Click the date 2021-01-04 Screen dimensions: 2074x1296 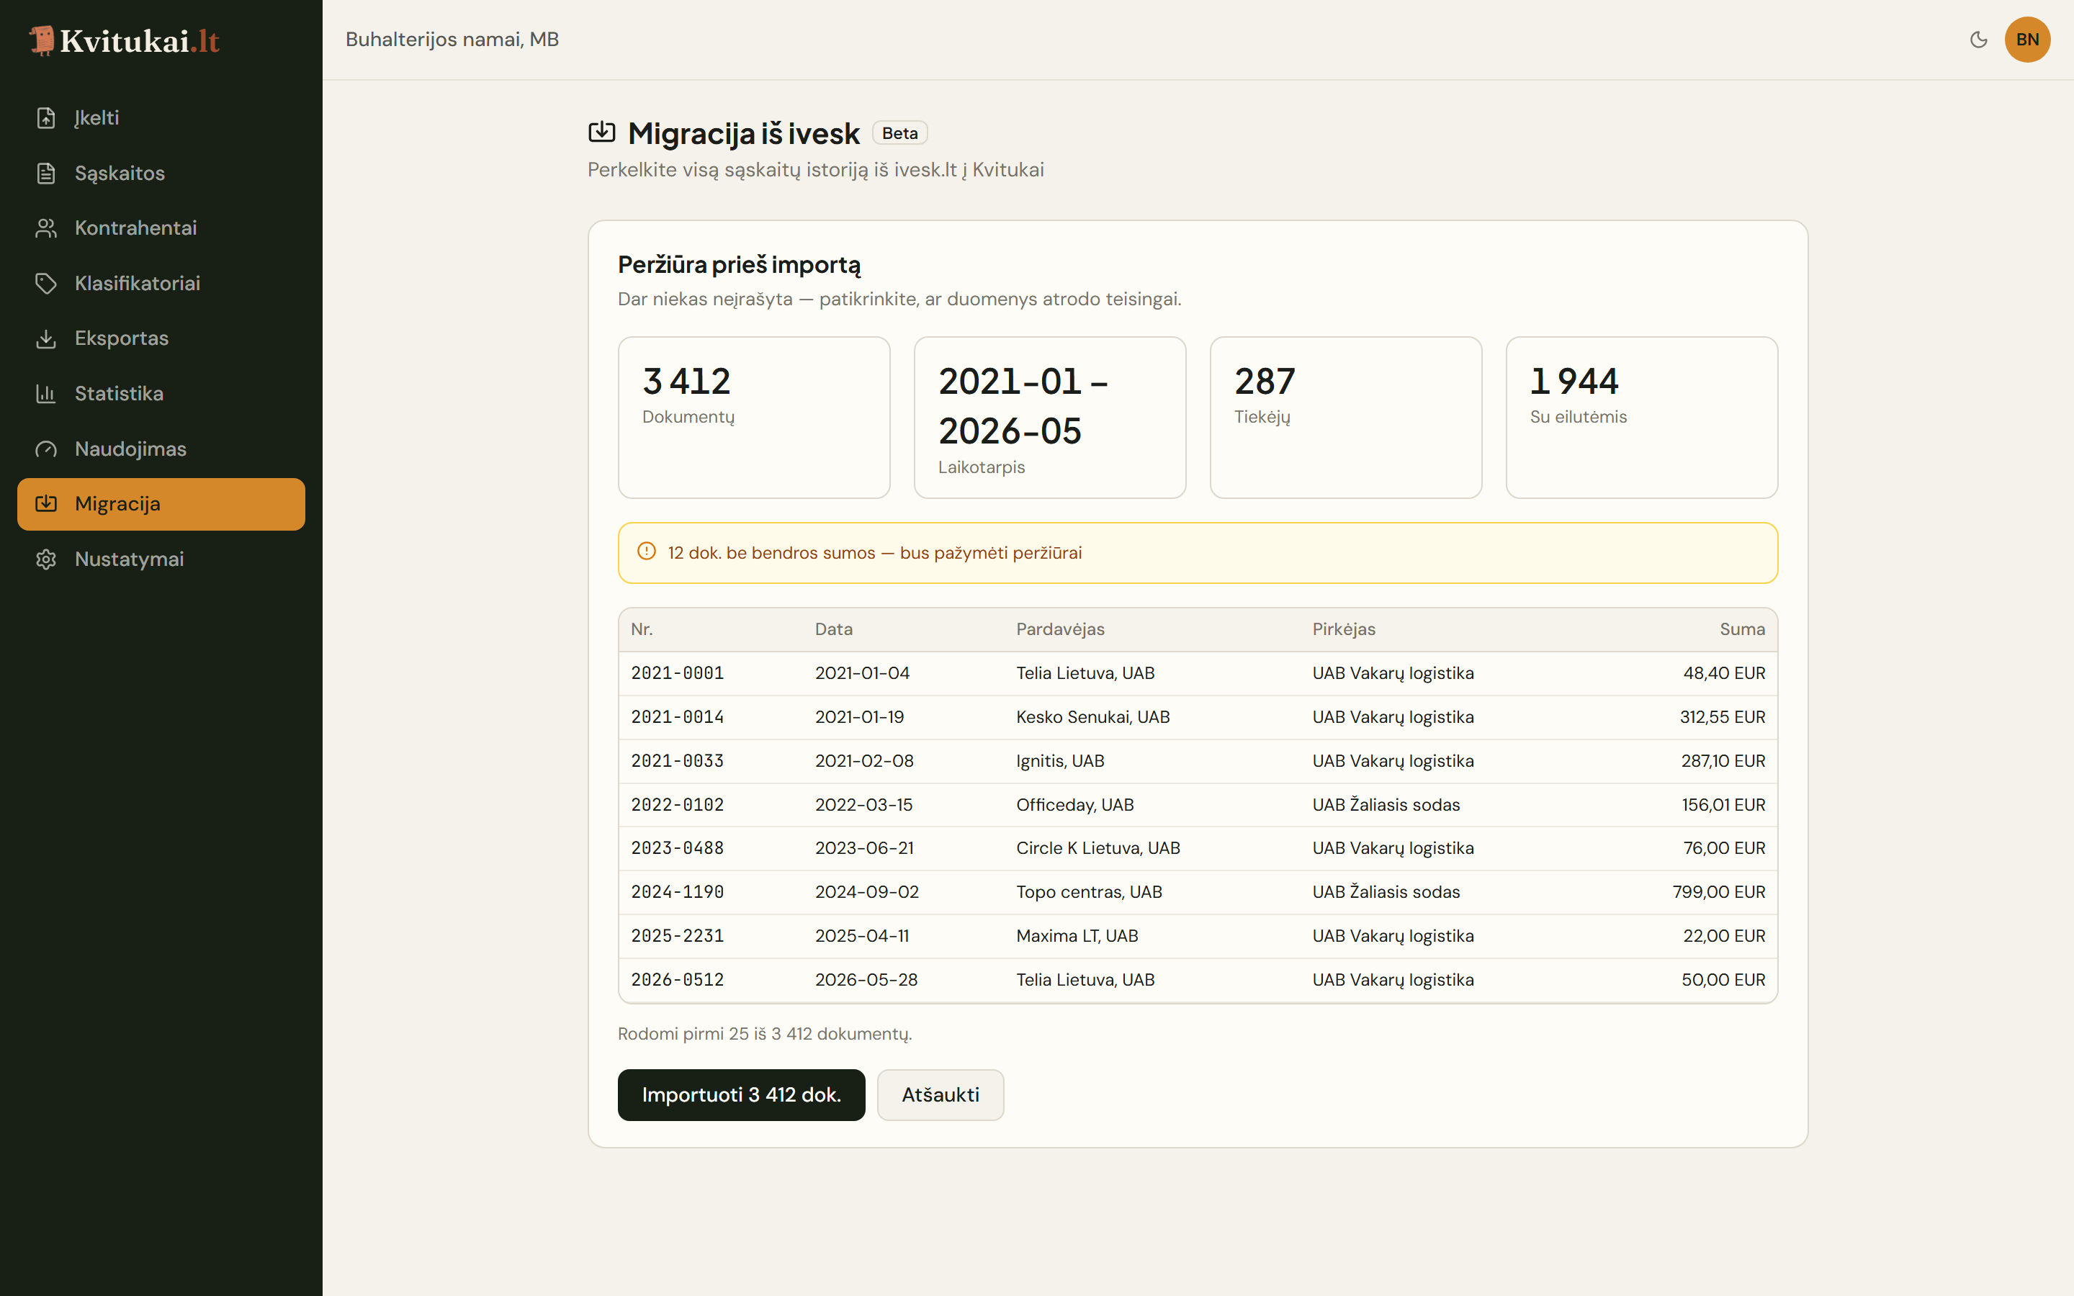(x=862, y=673)
